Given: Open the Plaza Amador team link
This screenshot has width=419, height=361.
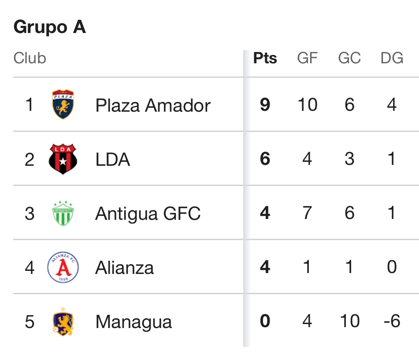Looking at the screenshot, I should coord(153,106).
